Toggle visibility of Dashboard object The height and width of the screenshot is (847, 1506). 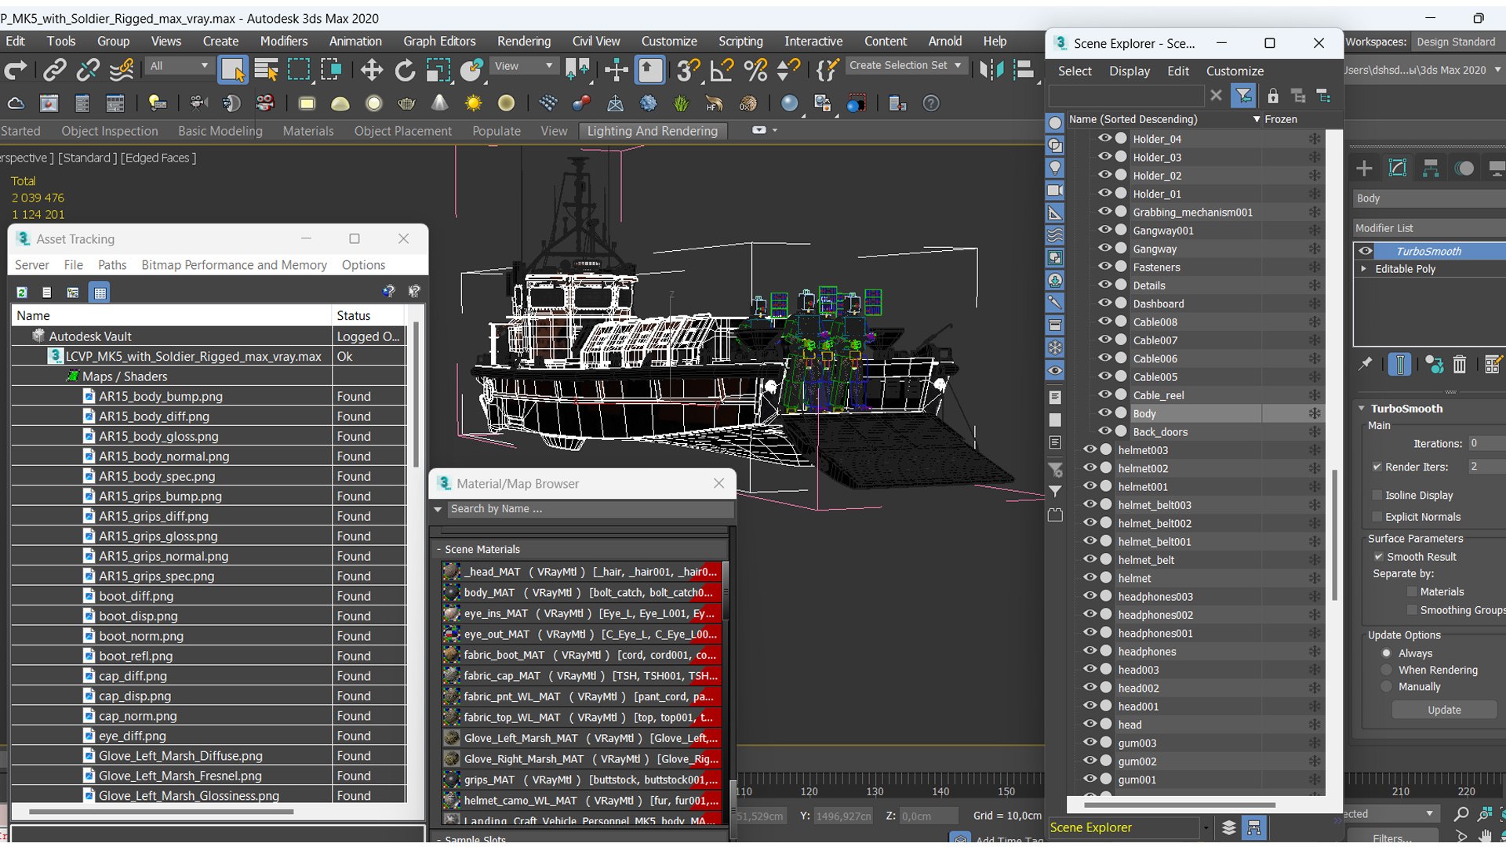[x=1104, y=303]
